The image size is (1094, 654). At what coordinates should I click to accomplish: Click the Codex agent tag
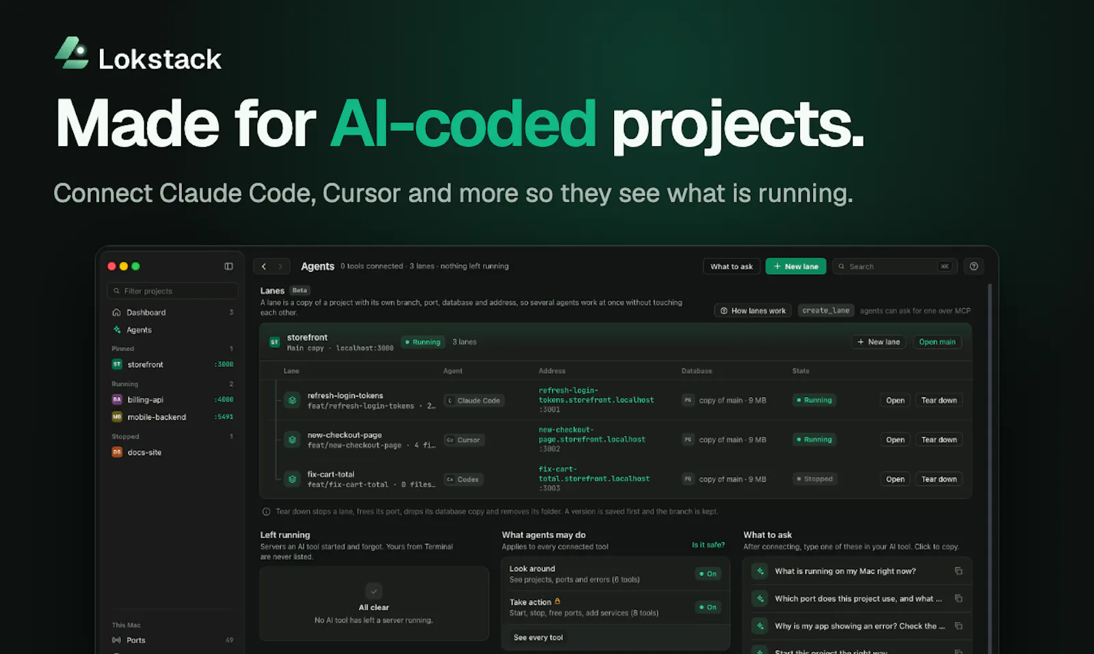coord(464,480)
